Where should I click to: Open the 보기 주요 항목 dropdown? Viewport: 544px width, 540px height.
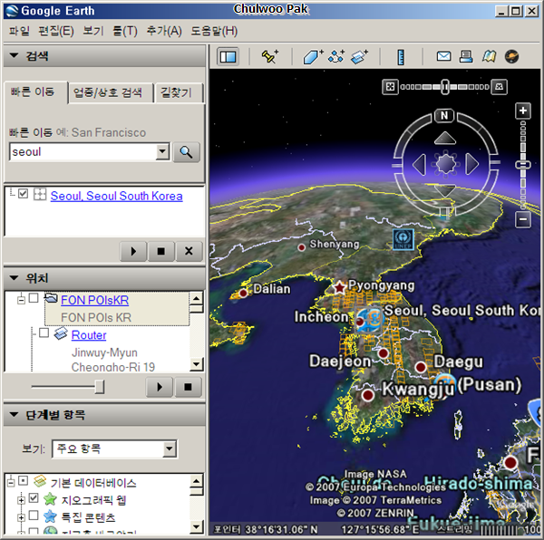[170, 448]
